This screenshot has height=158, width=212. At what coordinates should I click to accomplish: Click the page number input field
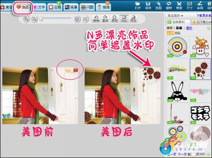click(193, 154)
